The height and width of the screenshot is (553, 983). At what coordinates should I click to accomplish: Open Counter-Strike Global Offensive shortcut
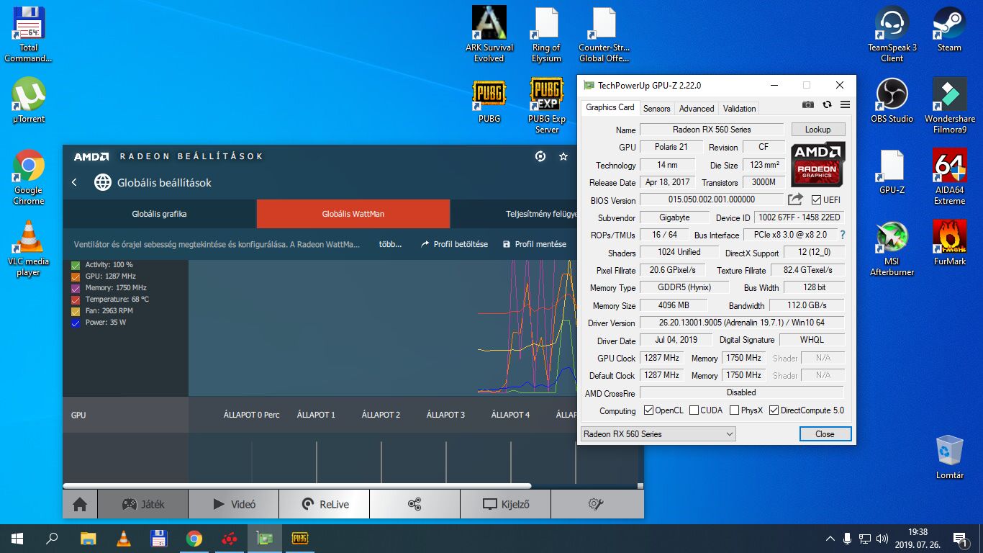click(x=604, y=35)
